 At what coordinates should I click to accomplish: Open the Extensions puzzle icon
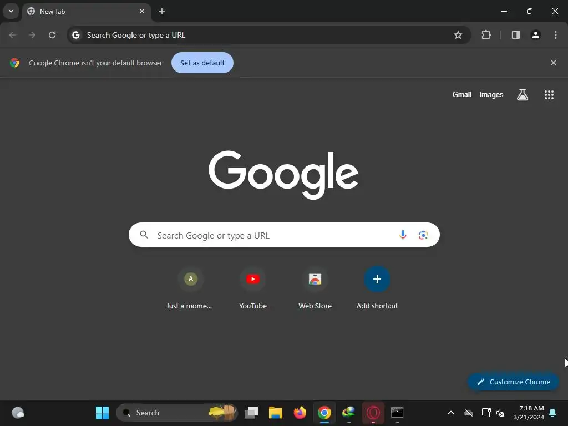486,35
